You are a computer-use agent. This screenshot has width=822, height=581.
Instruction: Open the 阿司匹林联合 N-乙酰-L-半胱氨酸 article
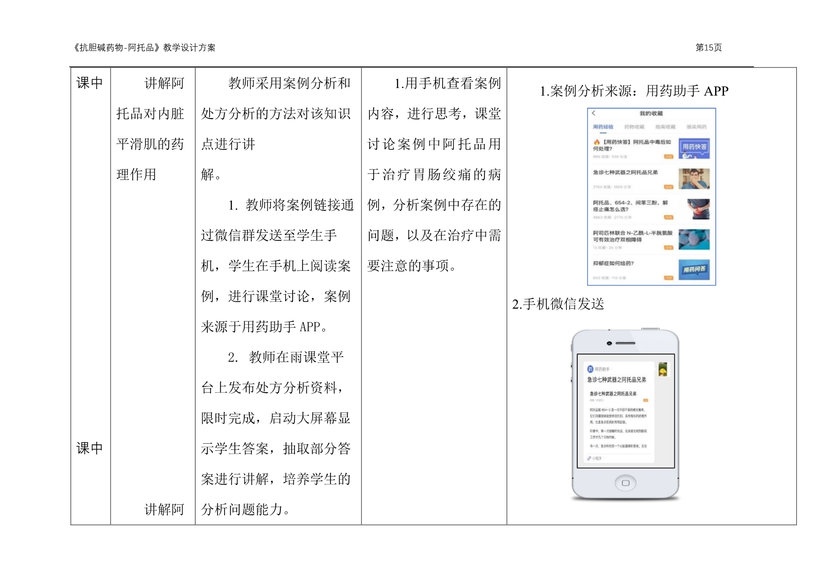click(x=632, y=236)
